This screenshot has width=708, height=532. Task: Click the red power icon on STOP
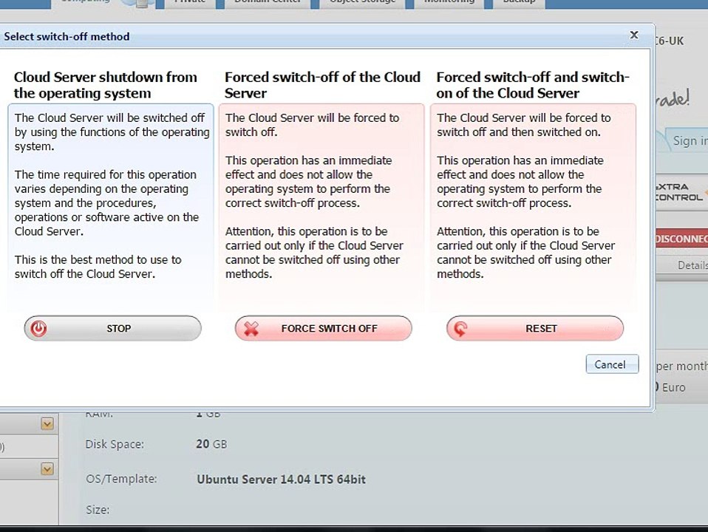39,328
